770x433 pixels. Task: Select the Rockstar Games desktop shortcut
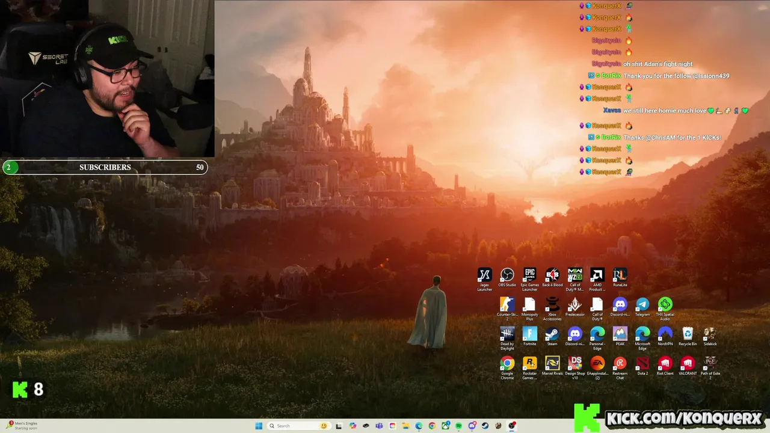(x=529, y=368)
